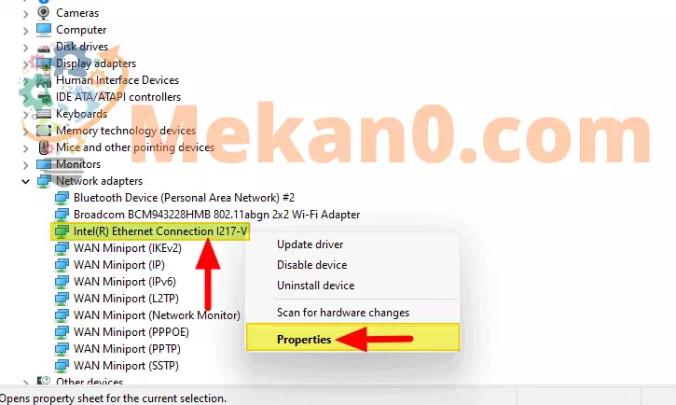Click the WAN Miniport (SSTP) adapter icon
676x405 pixels.
[x=62, y=366]
